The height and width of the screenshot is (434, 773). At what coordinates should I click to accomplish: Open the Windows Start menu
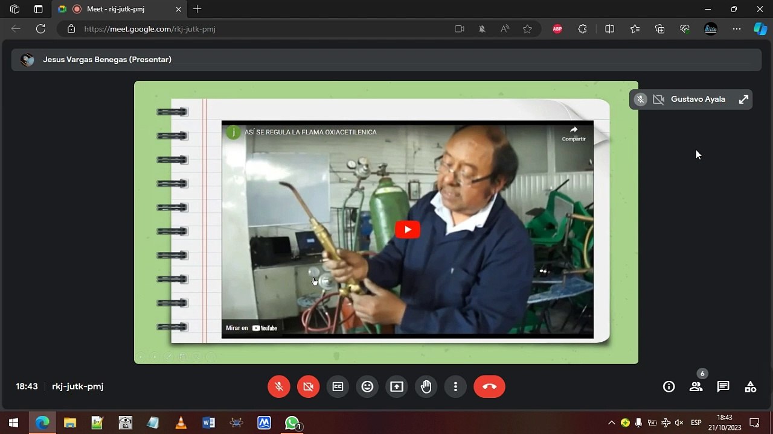(x=13, y=423)
